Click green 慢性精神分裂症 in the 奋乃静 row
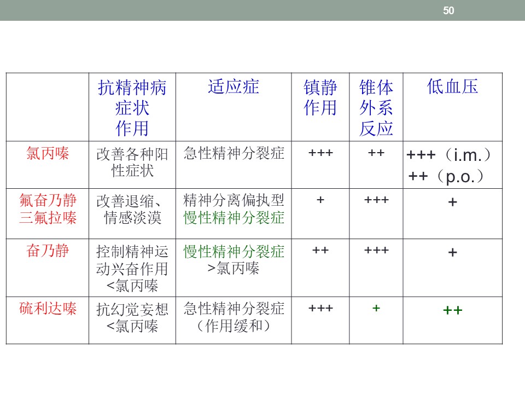Image resolution: width=525 pixels, height=394 pixels. click(x=234, y=251)
